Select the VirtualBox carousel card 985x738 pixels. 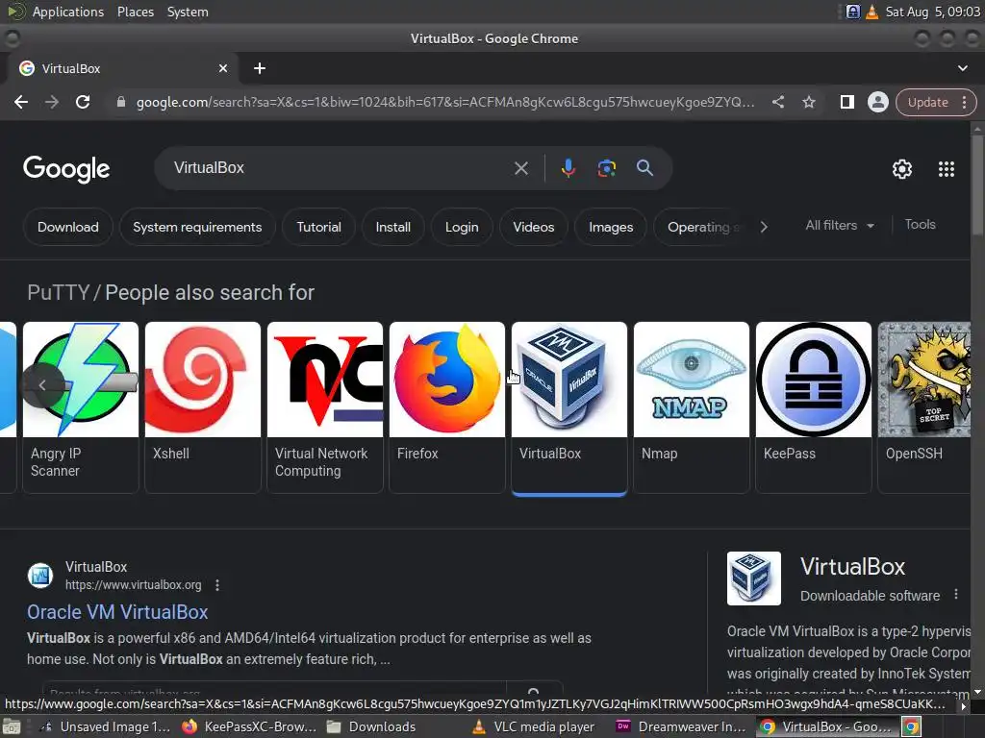coord(569,407)
